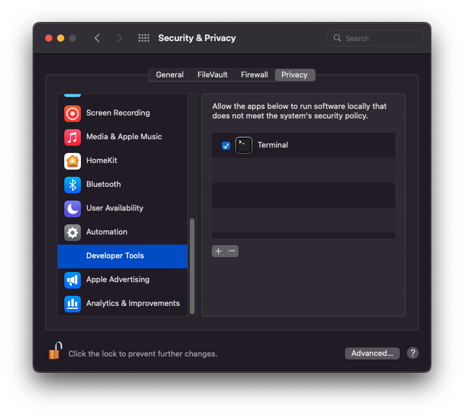Click the Analytics & Improvements chart icon

(x=73, y=304)
